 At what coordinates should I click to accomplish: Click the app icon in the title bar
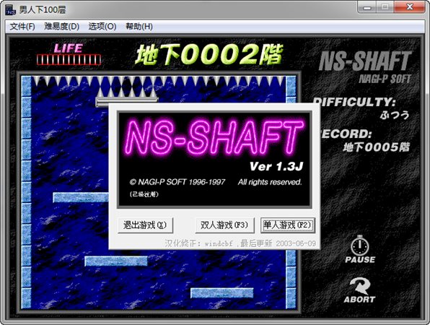click(x=10, y=9)
